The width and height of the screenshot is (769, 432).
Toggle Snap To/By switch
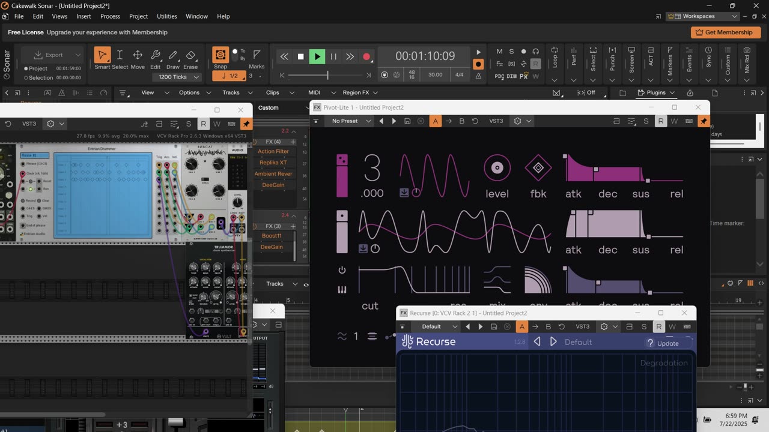click(x=235, y=55)
